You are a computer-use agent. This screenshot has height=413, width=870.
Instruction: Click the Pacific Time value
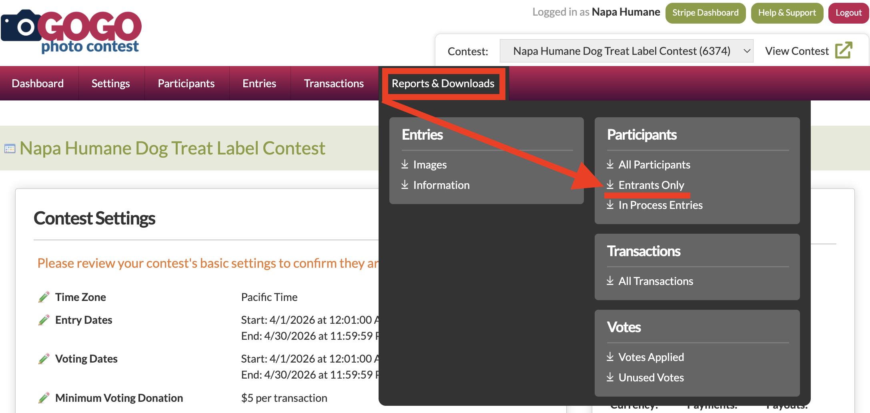click(269, 297)
